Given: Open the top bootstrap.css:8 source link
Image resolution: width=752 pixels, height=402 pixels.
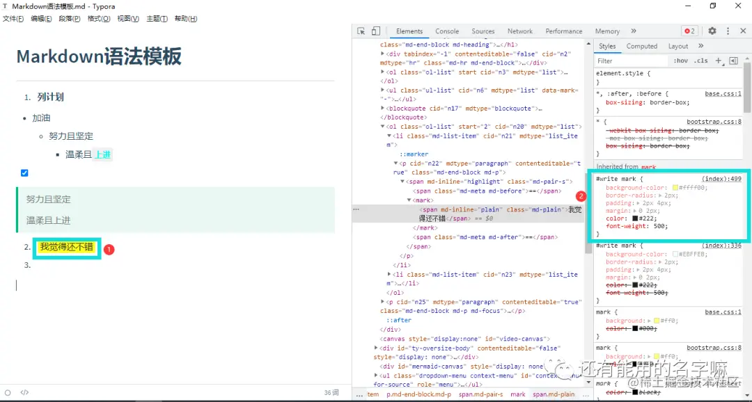Looking at the screenshot, I should (714, 122).
